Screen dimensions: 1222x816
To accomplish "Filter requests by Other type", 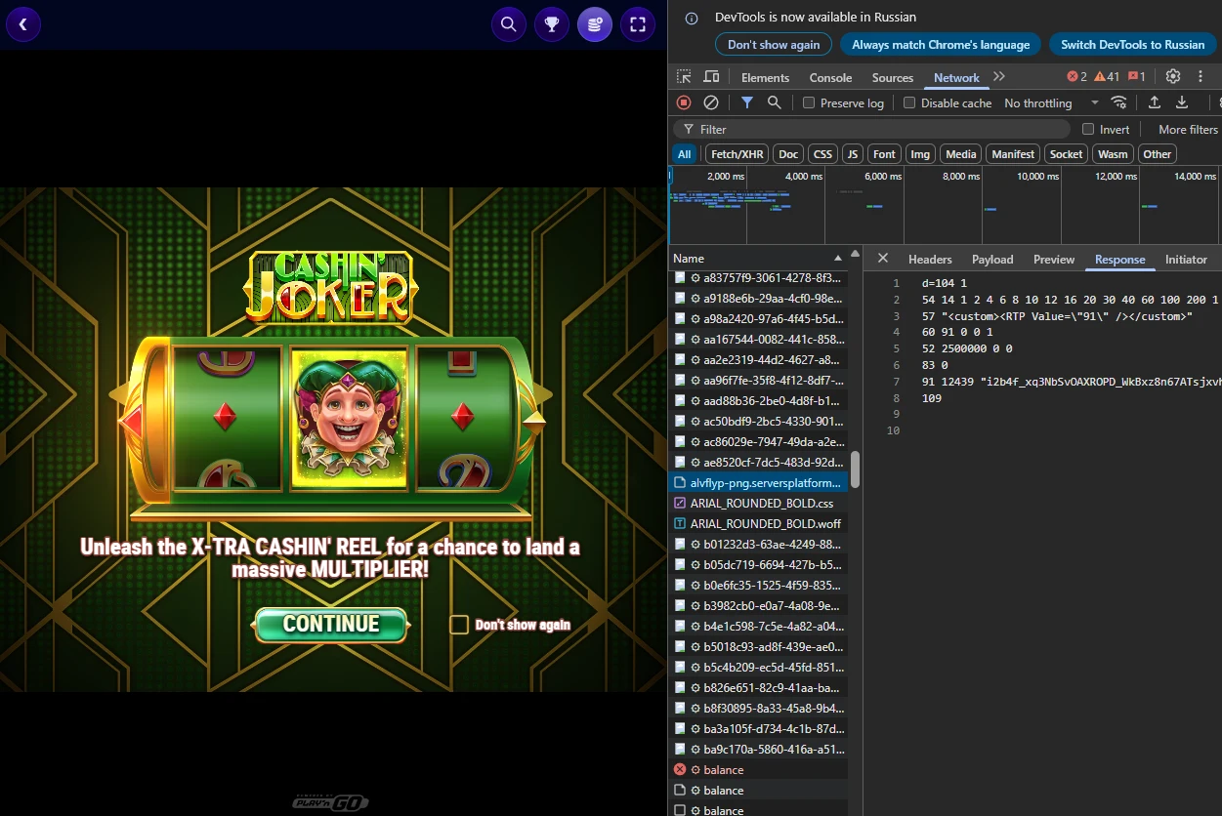I will tap(1157, 154).
